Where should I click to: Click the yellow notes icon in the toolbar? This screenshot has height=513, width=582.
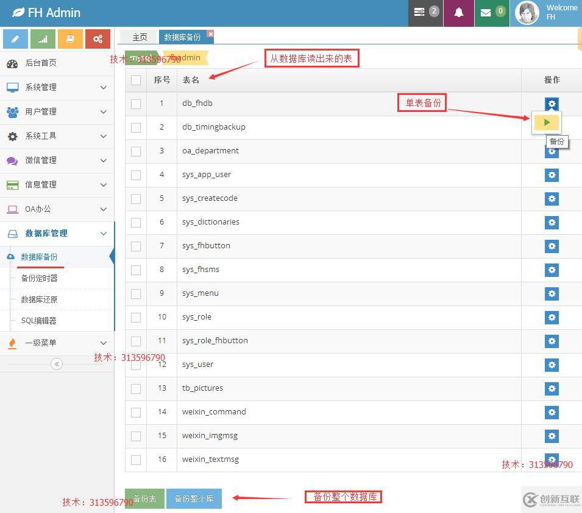coord(70,38)
